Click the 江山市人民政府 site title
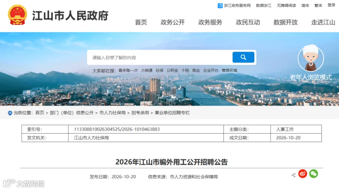This screenshot has width=339, height=190. 70,15
